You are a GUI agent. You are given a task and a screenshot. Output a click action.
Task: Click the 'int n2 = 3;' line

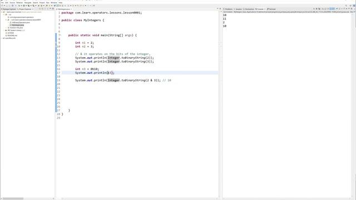85,47
